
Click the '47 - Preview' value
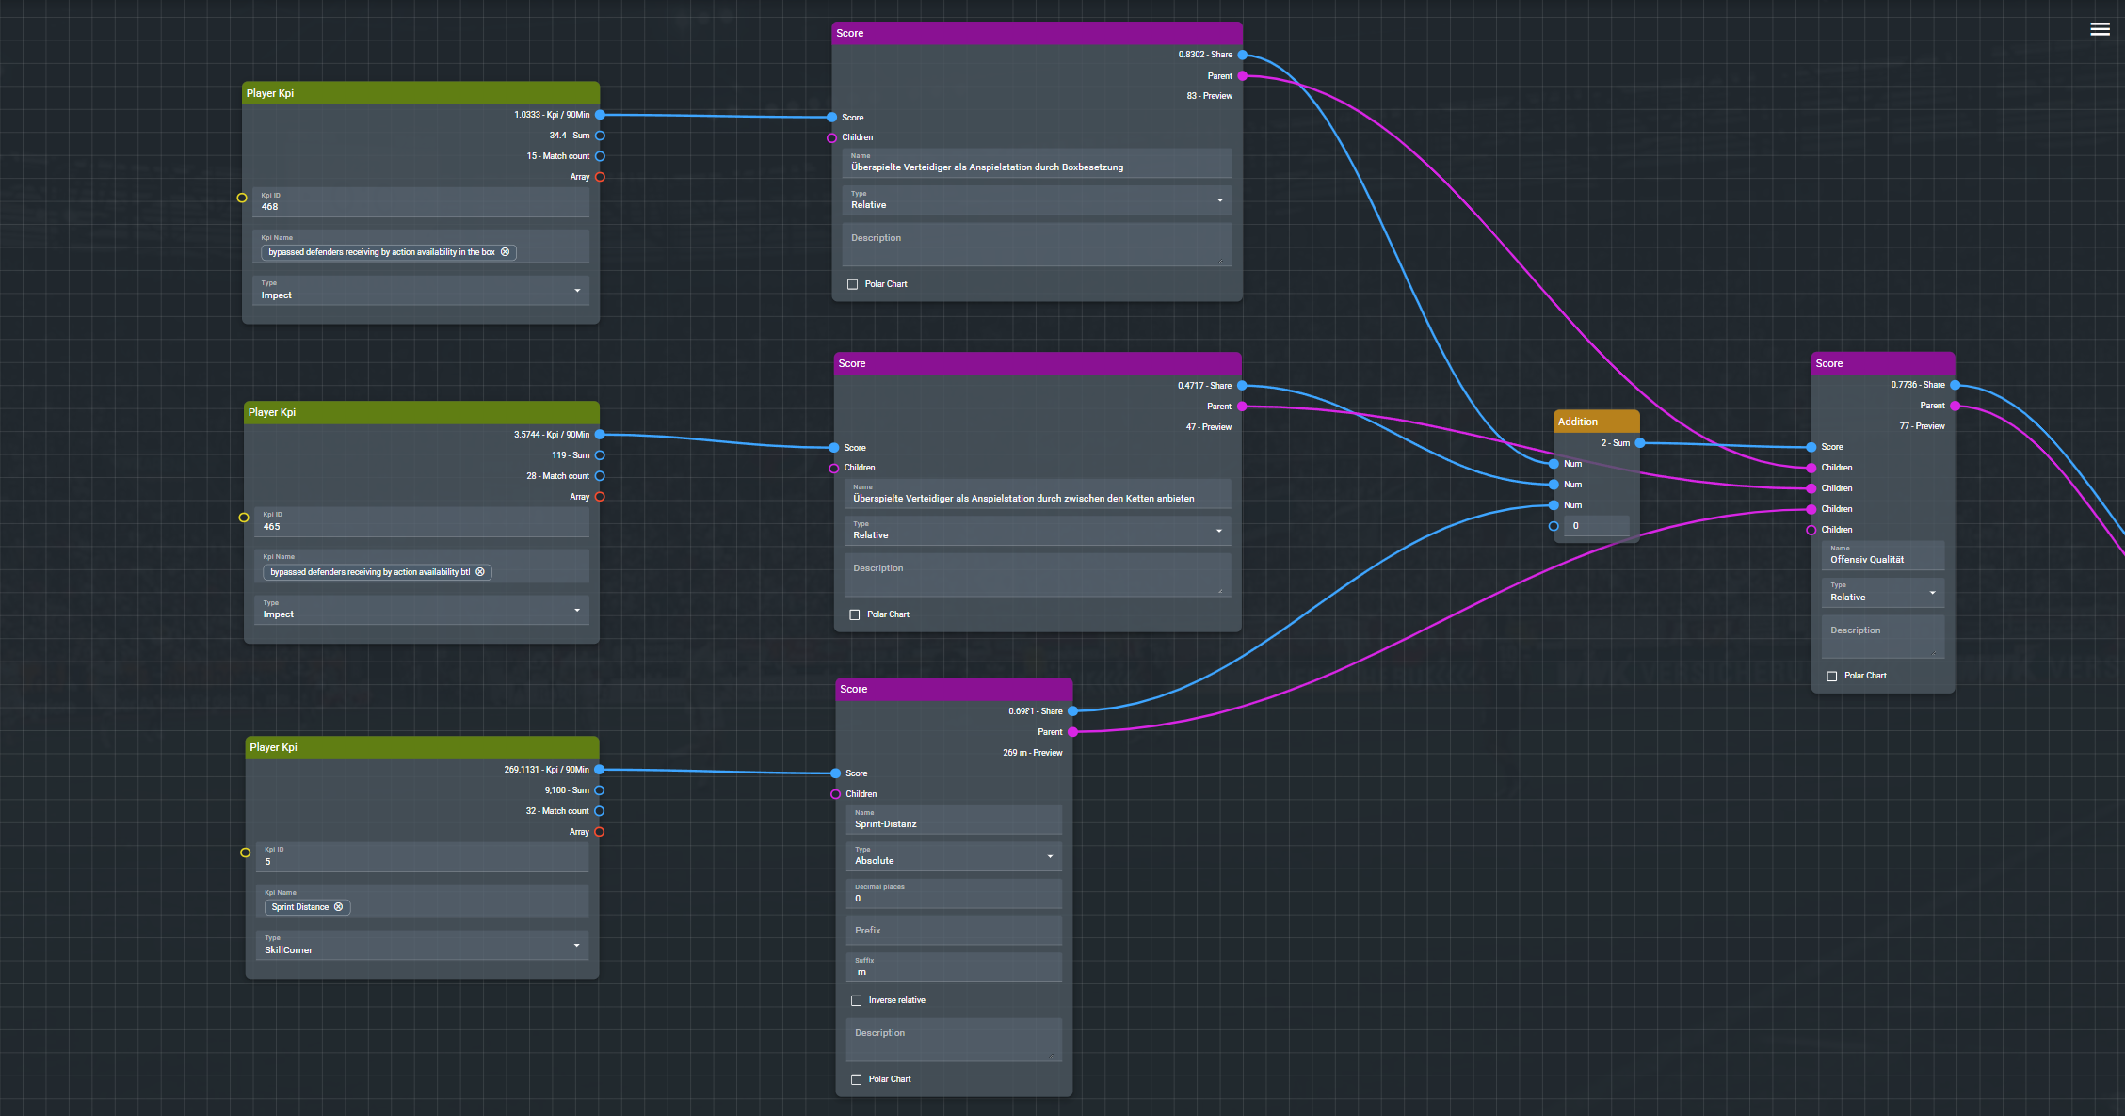1208,427
